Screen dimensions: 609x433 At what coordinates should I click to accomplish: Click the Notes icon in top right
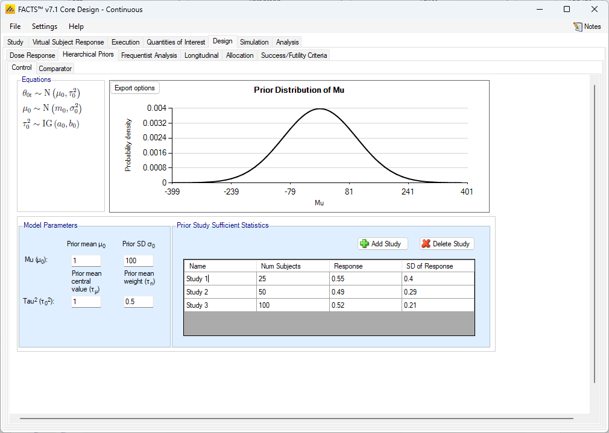coord(578,26)
